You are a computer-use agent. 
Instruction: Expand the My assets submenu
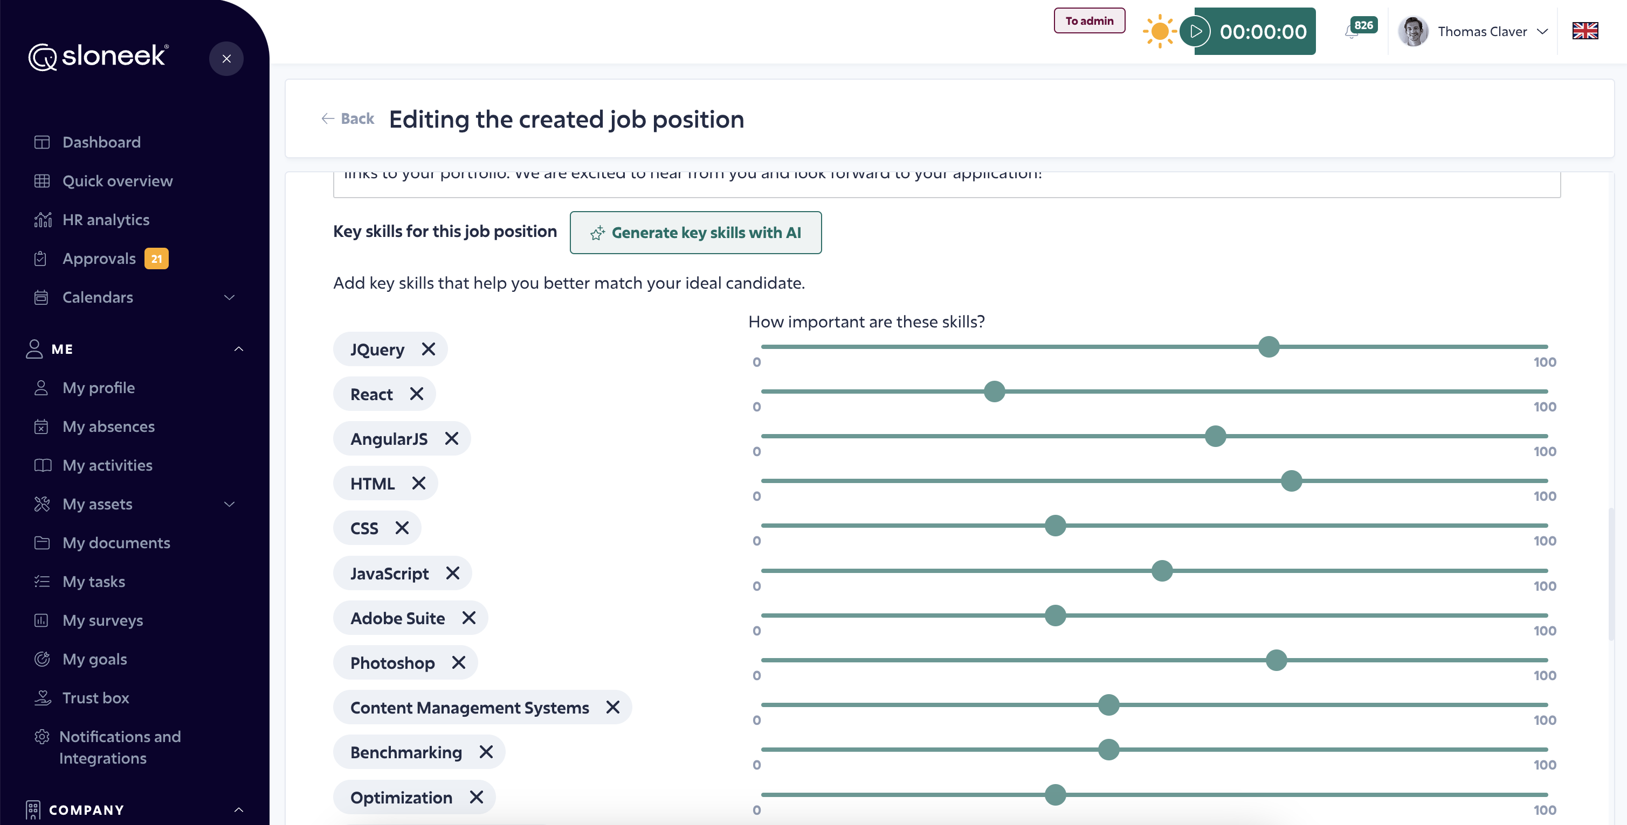[x=230, y=504]
